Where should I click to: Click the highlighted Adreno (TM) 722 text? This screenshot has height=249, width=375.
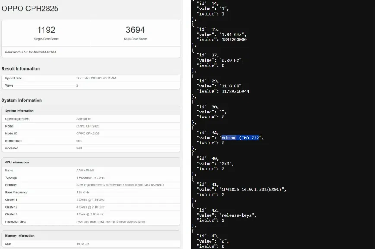tap(240, 138)
